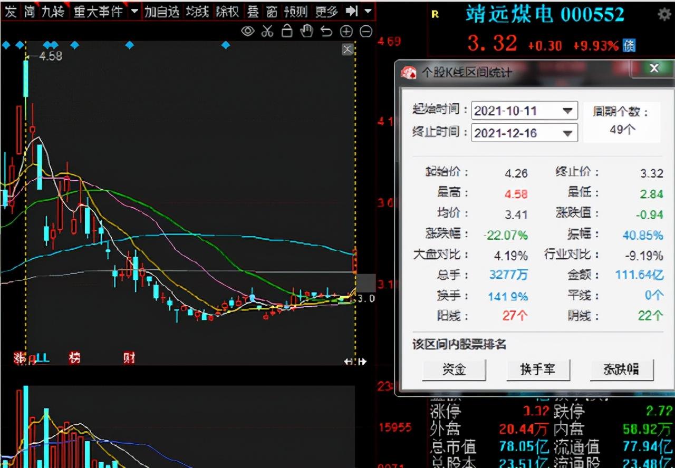675x468 pixels.
Task: Click the yellow R indicator icon
Action: click(x=435, y=15)
